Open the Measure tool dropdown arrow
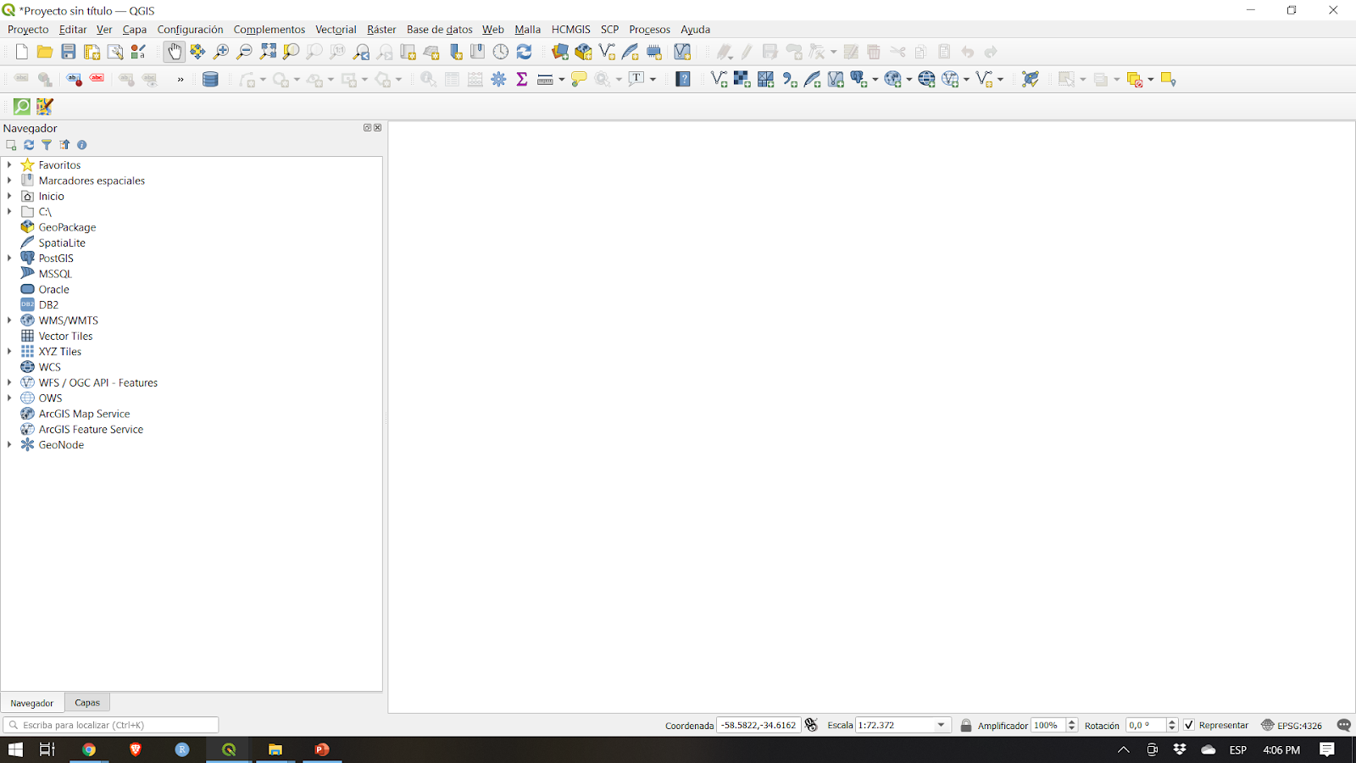Image resolution: width=1356 pixels, height=763 pixels. (561, 80)
